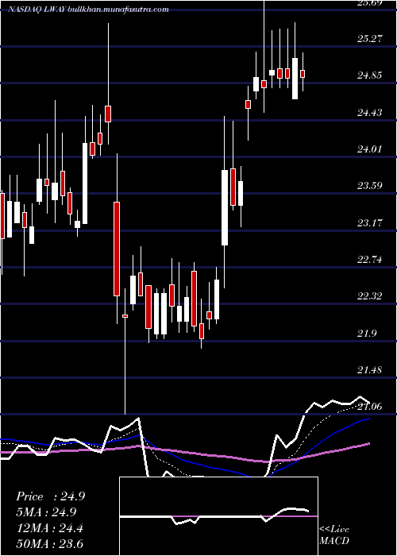The image size is (397, 556).
Task: Click inside the MACD indicator panel
Action: click(218, 516)
